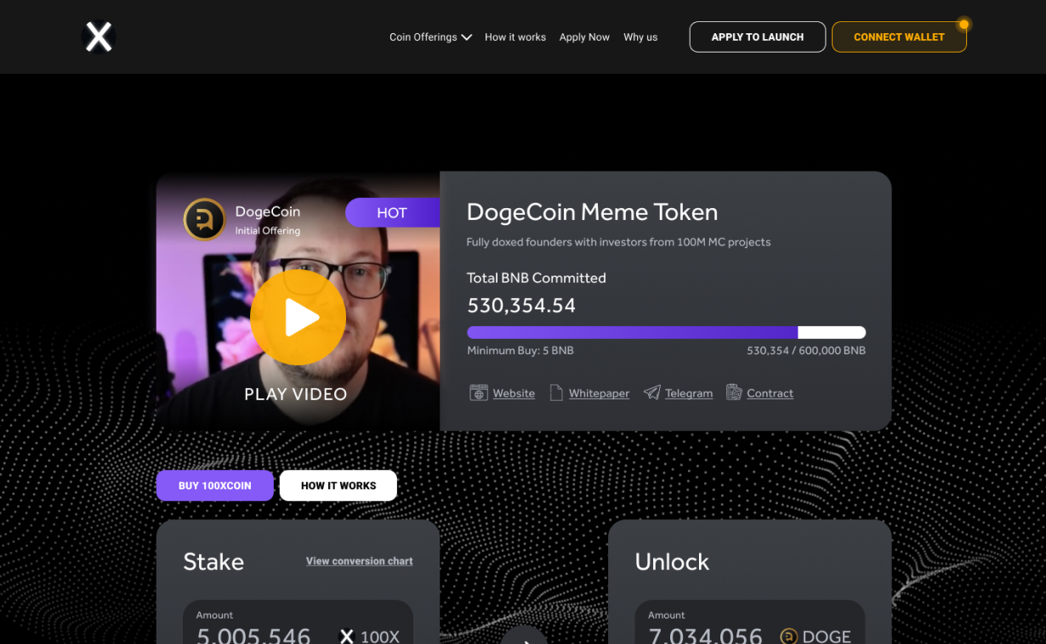Click the Connect Wallet button

899,37
